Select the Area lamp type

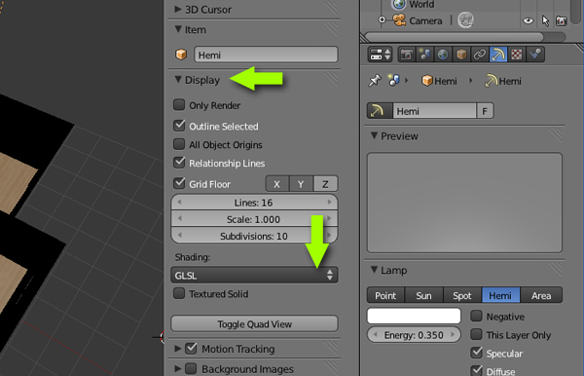tap(541, 295)
